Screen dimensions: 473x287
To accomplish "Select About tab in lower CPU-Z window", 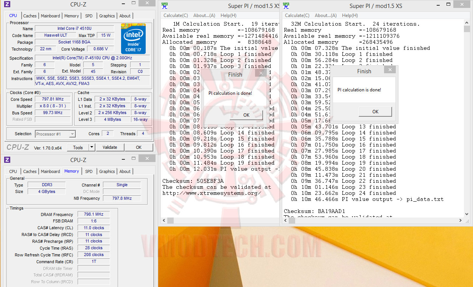I will click(x=125, y=171).
